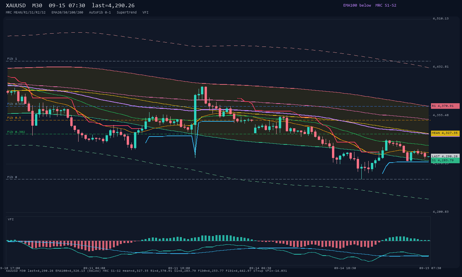Click the bottom summary line starting "XAUUSD M30 last="

pos(147,271)
